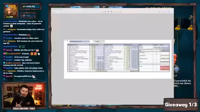Click the red highlighted spreadsheet cell
The height and width of the screenshot is (112, 200).
coord(165,68)
